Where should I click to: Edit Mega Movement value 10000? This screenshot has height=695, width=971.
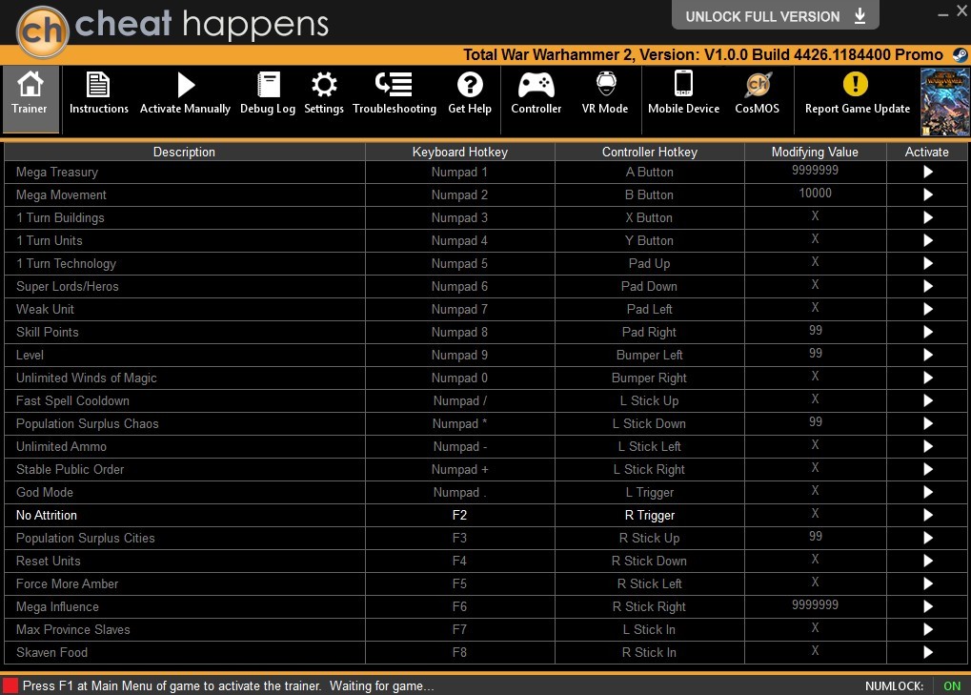(x=815, y=194)
